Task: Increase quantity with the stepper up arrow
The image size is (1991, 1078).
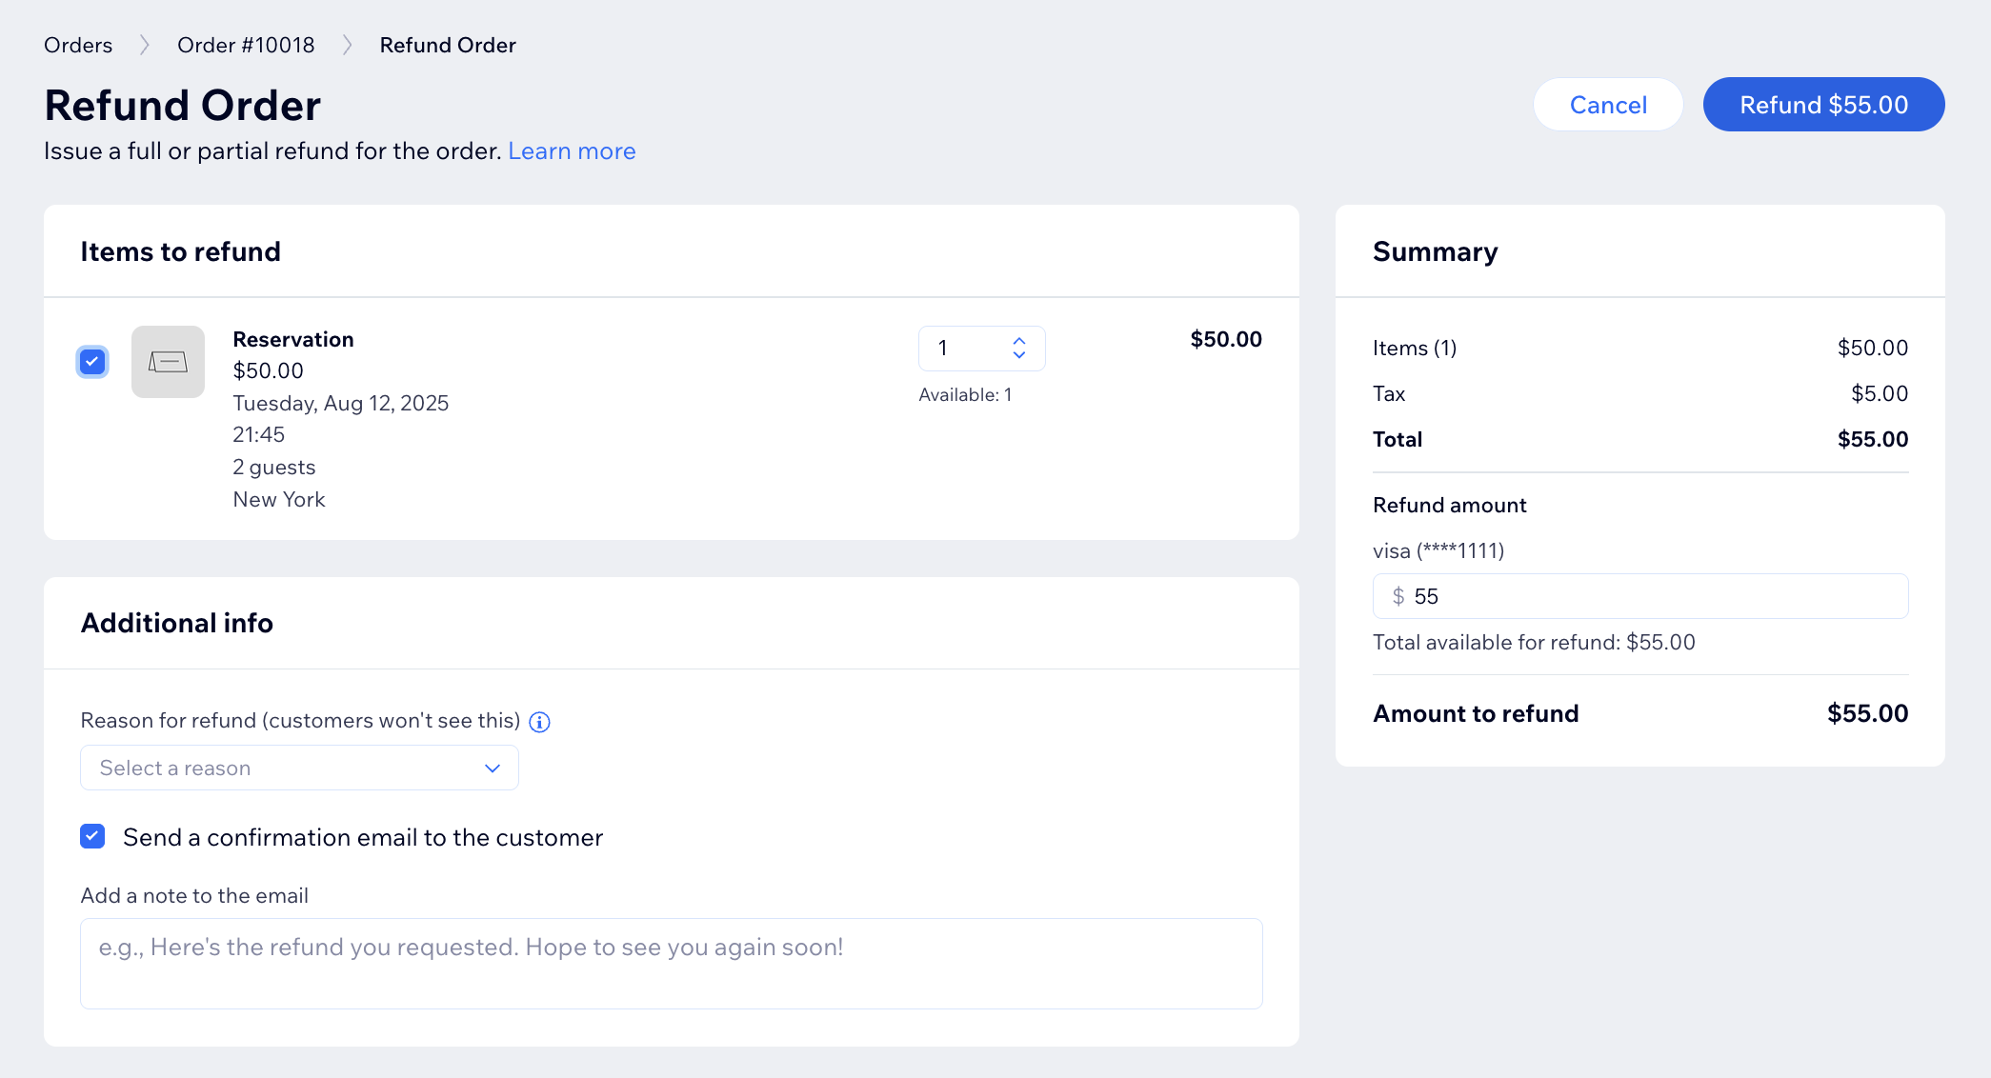Action: tap(1019, 340)
